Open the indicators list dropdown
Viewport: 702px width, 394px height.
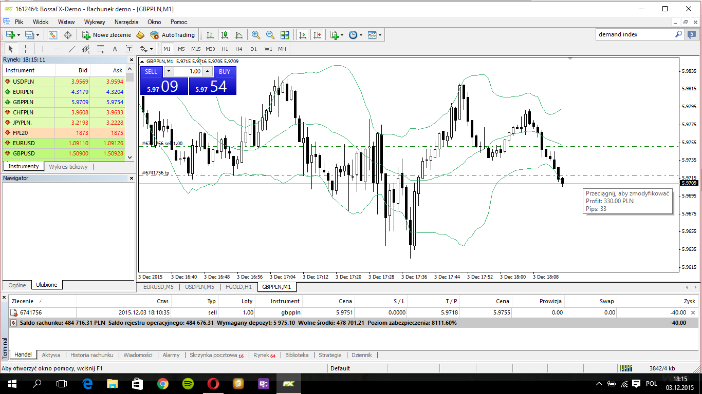point(337,35)
